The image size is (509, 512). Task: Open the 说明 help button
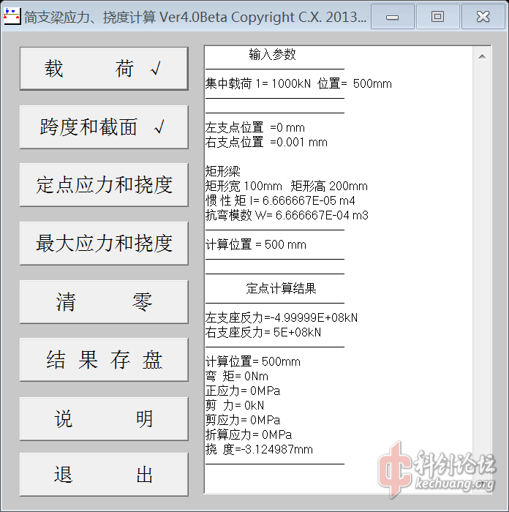point(103,418)
